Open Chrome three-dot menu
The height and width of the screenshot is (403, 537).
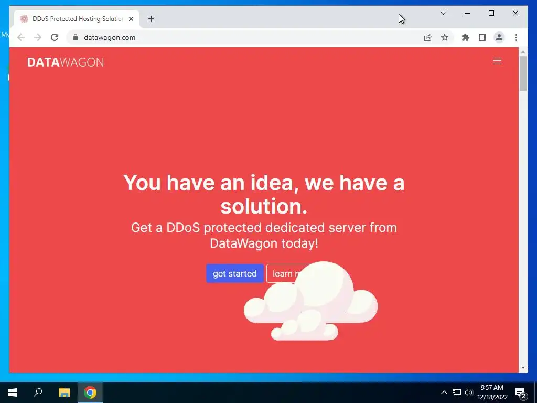[516, 37]
